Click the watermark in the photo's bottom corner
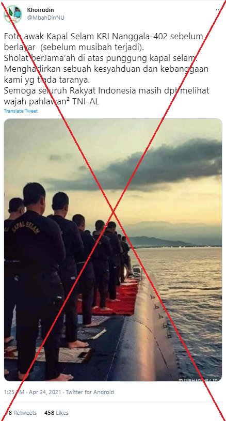The width and height of the screenshot is (226, 421). click(198, 379)
